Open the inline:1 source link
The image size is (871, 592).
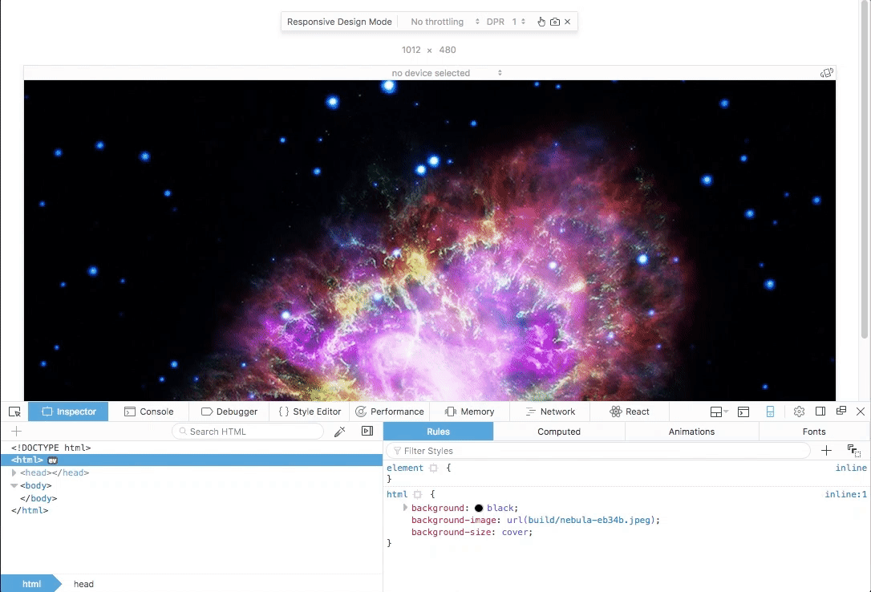(x=845, y=494)
